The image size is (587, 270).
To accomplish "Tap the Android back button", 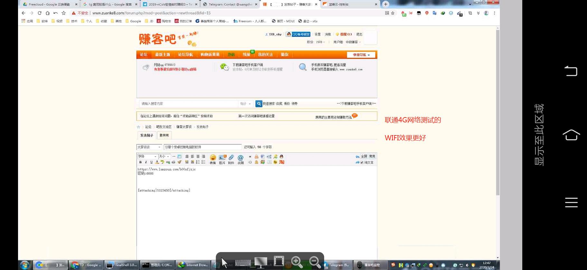I will 571,71.
